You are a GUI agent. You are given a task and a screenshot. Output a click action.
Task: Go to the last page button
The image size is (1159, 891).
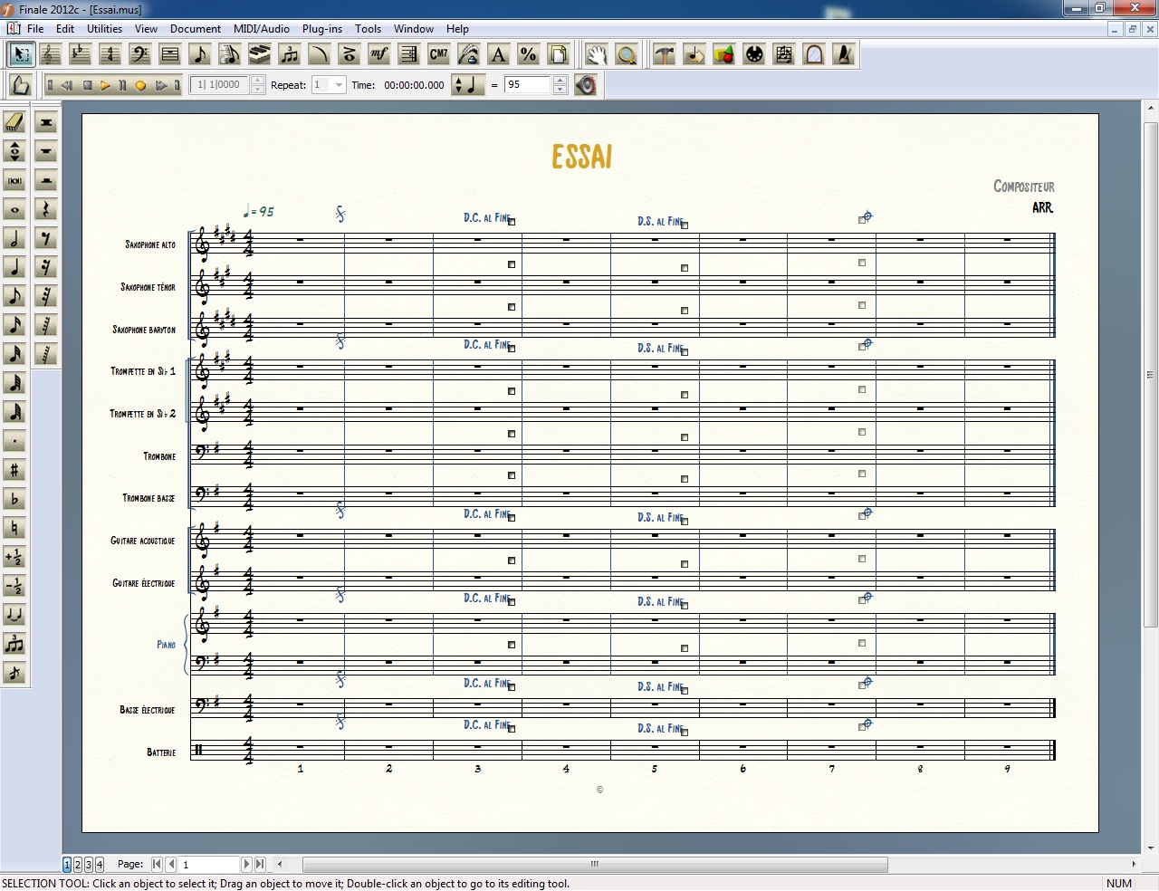[261, 865]
